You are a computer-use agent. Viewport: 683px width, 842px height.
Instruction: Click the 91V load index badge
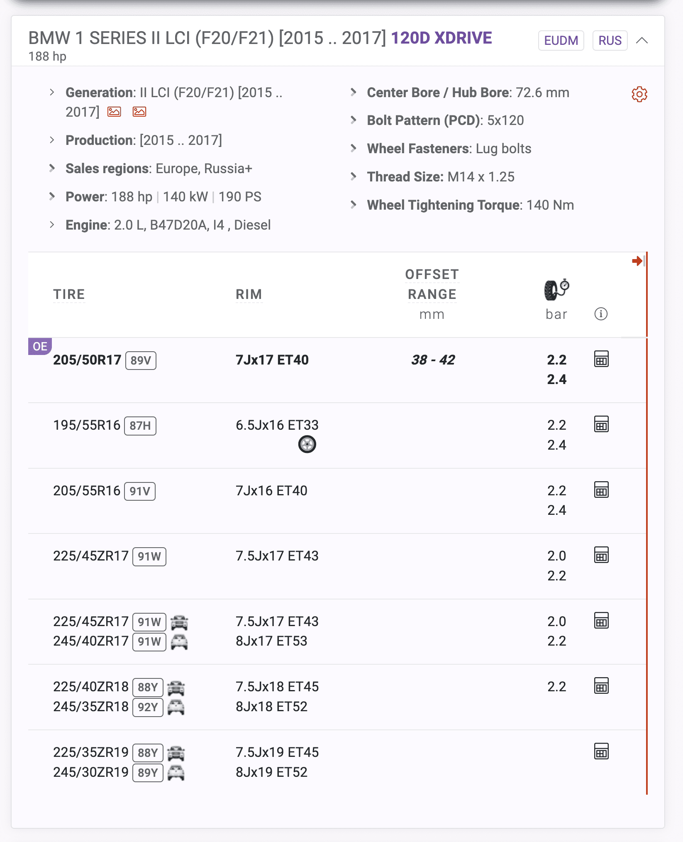pyautogui.click(x=140, y=491)
